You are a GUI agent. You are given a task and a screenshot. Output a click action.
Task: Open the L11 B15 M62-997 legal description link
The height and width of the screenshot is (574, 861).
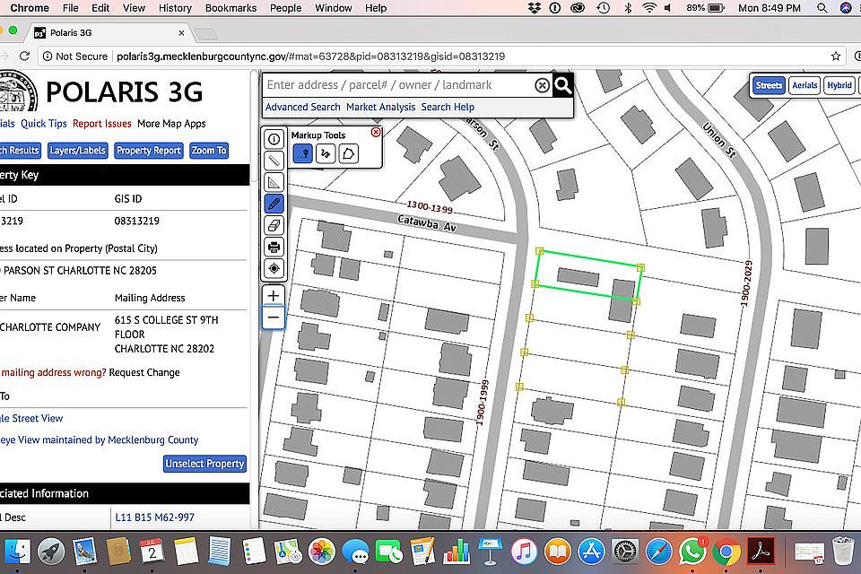coord(154,517)
